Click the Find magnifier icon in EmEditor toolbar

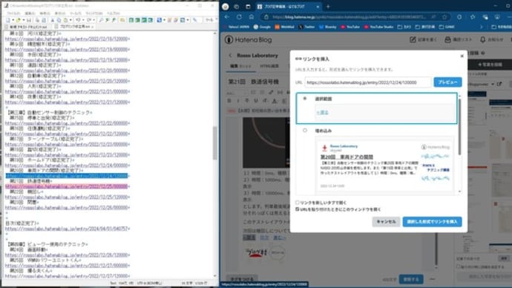click(x=101, y=20)
